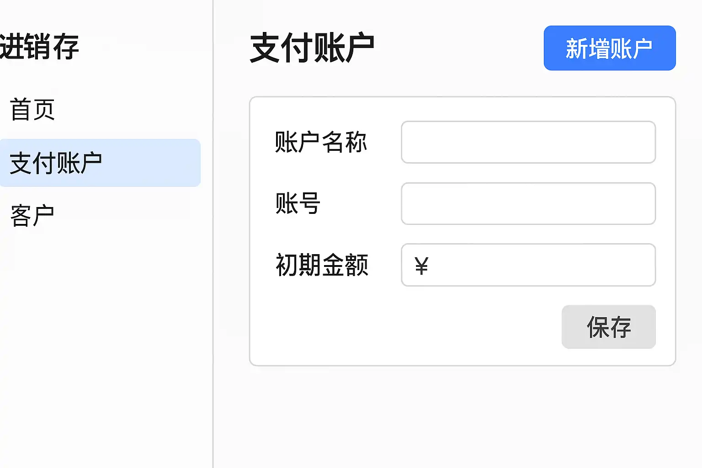Click the 账号 field label

(298, 204)
